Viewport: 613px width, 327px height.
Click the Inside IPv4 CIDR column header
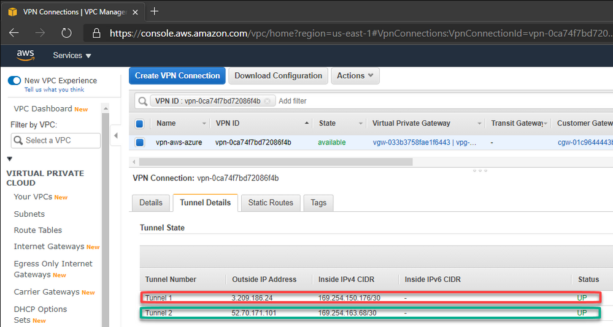click(x=346, y=279)
